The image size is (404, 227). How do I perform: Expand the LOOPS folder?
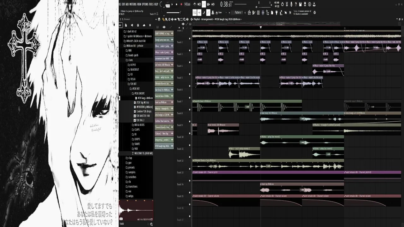tap(136, 139)
